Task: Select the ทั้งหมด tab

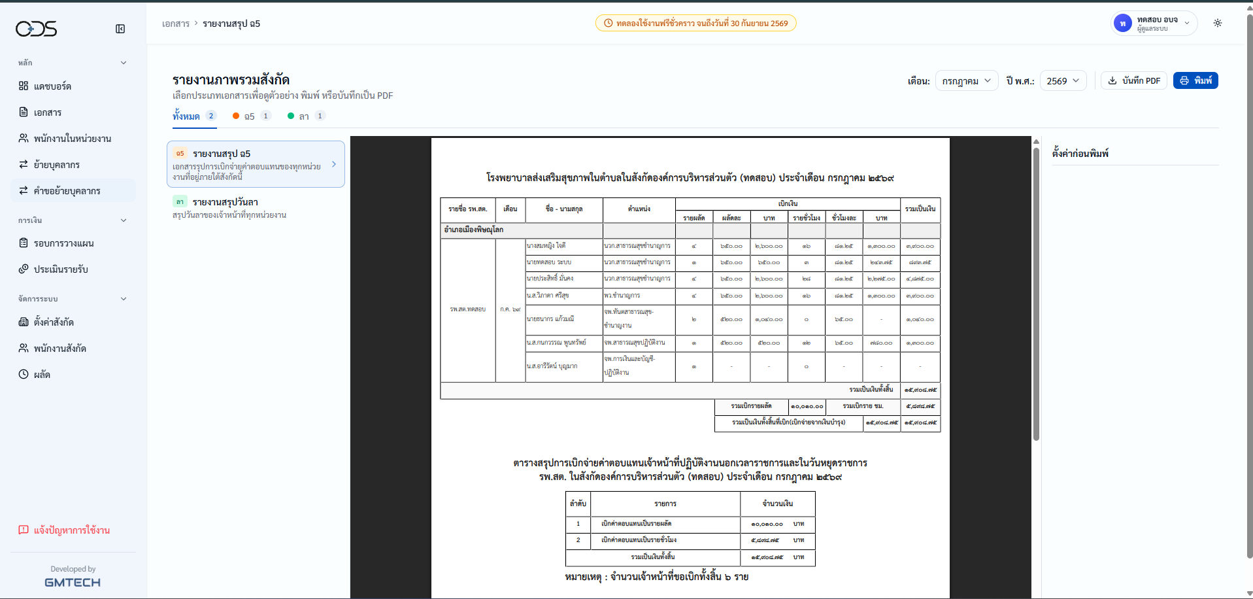Action: pyautogui.click(x=194, y=116)
